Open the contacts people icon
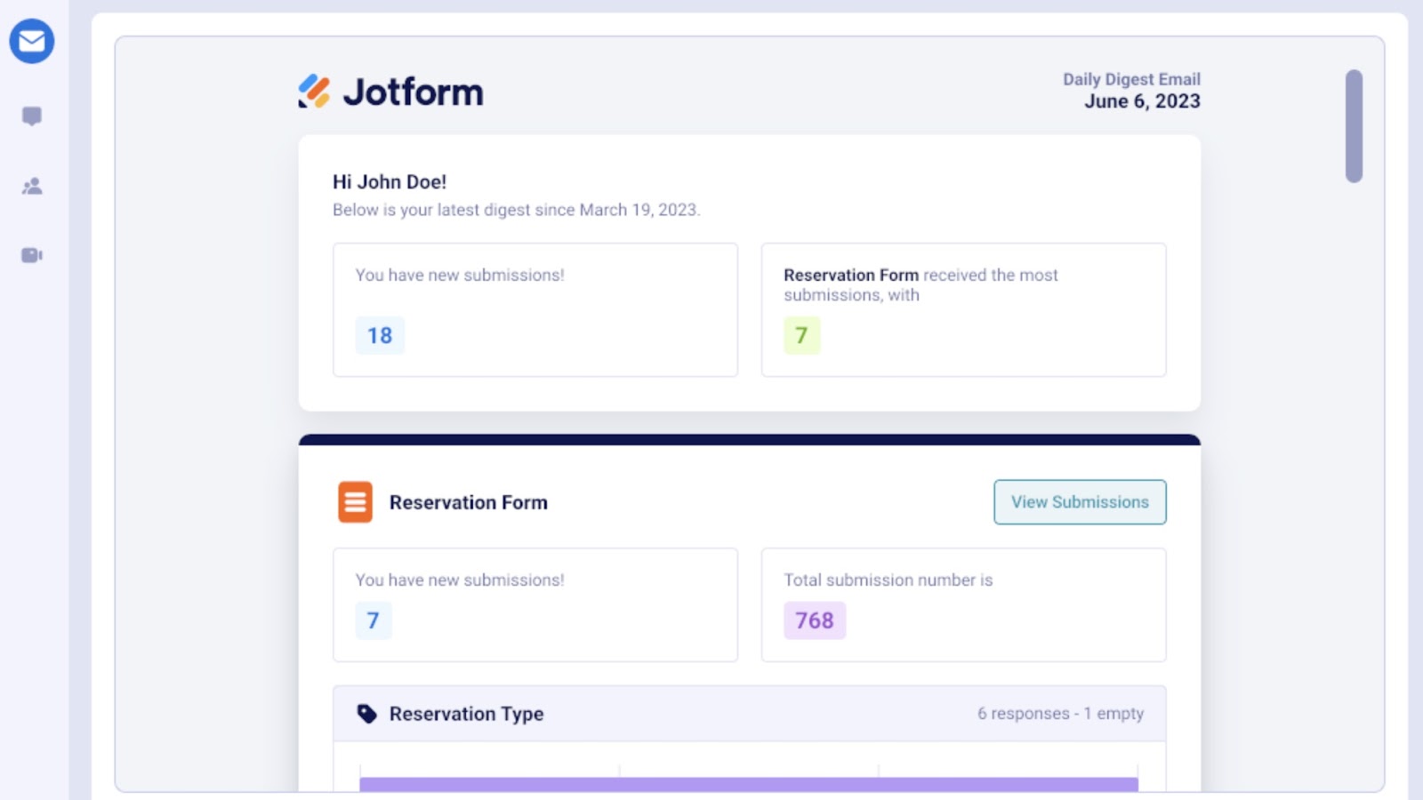The image size is (1423, 800). point(32,186)
